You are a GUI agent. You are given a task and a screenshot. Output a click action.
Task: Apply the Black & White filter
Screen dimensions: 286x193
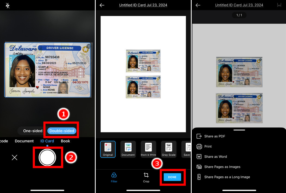click(148, 149)
